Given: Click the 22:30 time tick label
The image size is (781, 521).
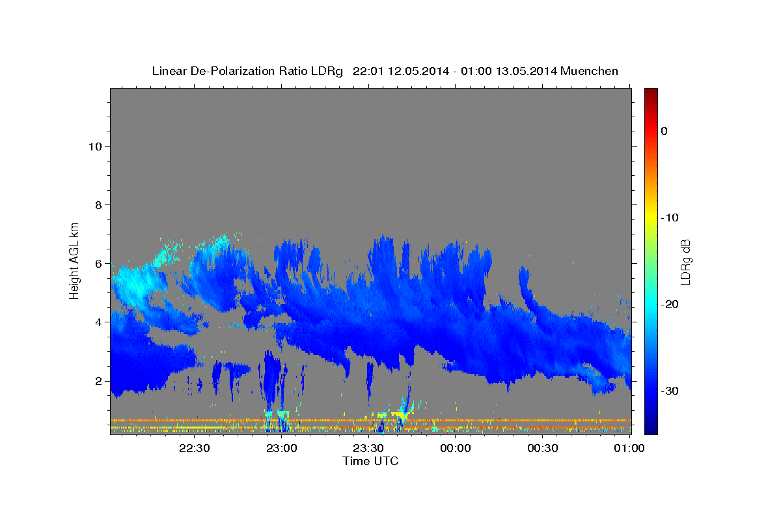Looking at the screenshot, I should [194, 448].
